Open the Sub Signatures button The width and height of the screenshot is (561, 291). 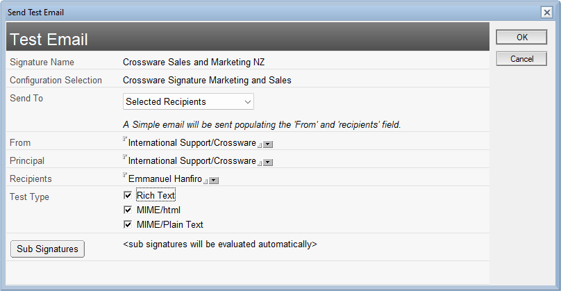48,249
